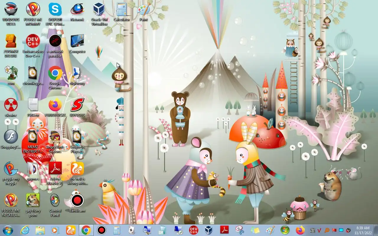Select the ZOOMER DELUXE desktop icon
Image resolution: width=378 pixels, height=236 pixels.
click(11, 46)
